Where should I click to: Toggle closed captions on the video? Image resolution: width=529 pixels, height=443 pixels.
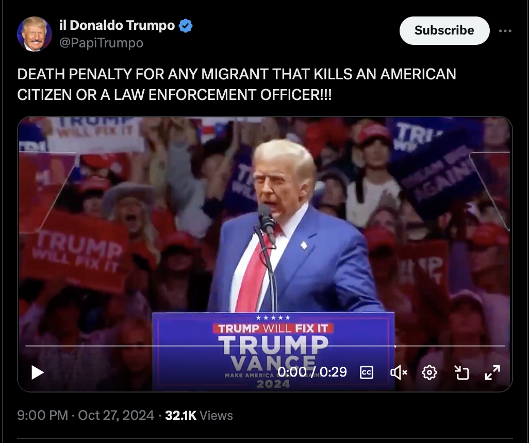click(x=367, y=372)
